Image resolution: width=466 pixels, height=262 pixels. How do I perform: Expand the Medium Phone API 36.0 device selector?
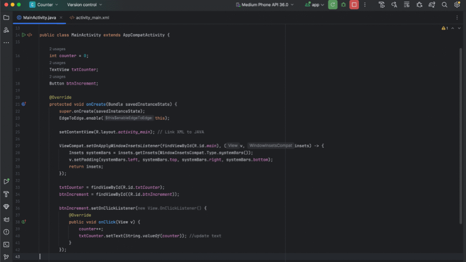(x=265, y=5)
